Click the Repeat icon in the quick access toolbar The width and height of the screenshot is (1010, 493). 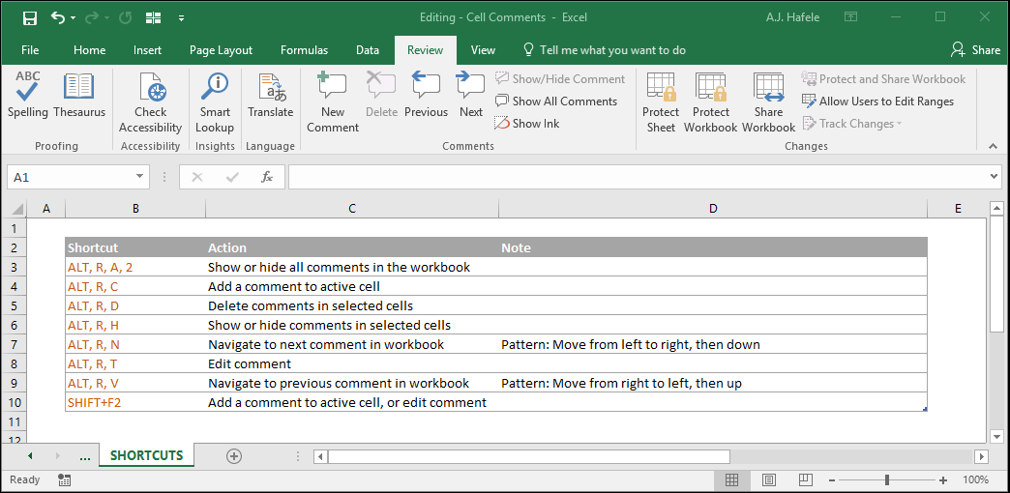pyautogui.click(x=125, y=18)
